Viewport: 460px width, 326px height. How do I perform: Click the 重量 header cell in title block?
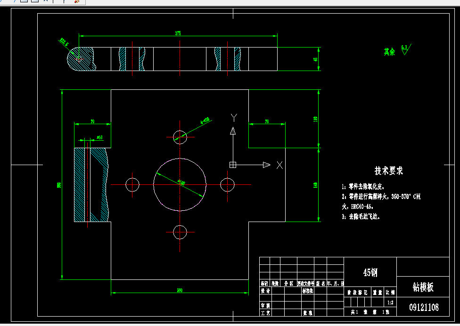tap(378, 292)
